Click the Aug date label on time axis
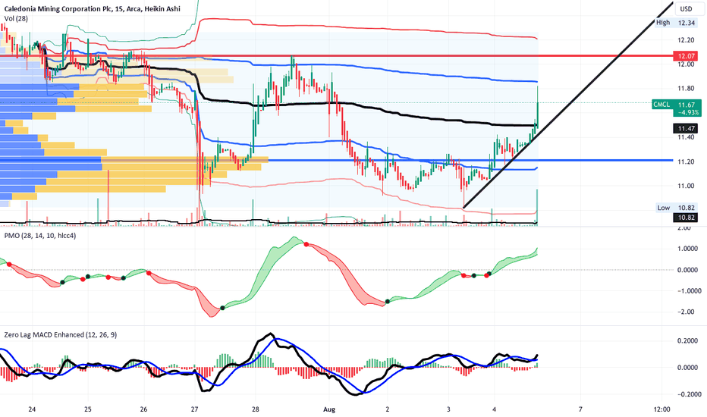Screen dimensions: 707x417 coord(329,409)
